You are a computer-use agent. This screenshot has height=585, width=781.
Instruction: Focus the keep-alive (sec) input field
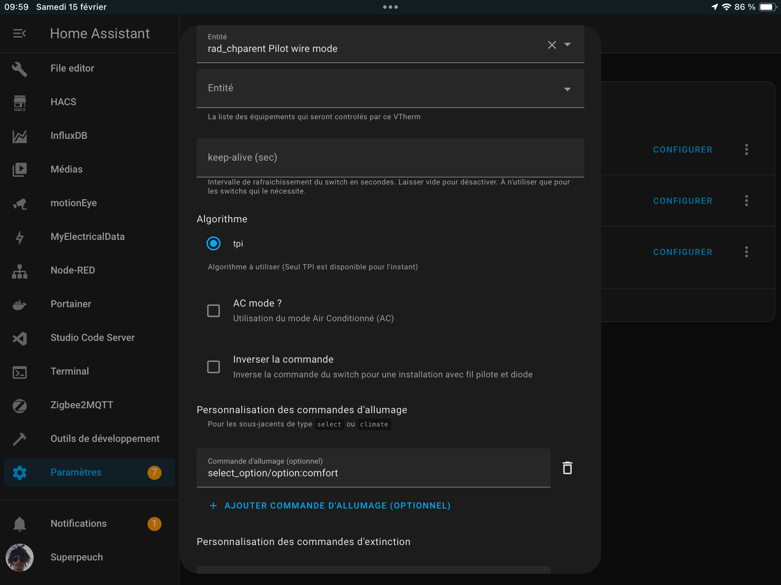click(x=390, y=157)
